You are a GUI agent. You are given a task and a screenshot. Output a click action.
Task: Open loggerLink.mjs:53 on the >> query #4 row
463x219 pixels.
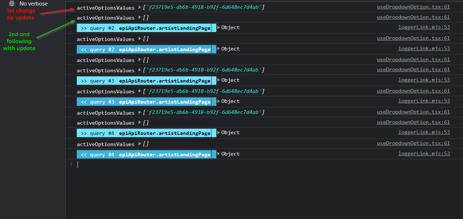point(424,132)
